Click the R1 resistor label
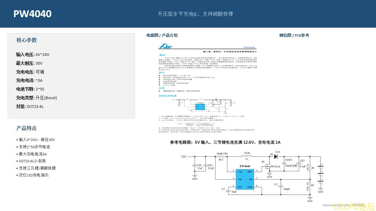The height and width of the screenshot is (211, 376). (313, 168)
